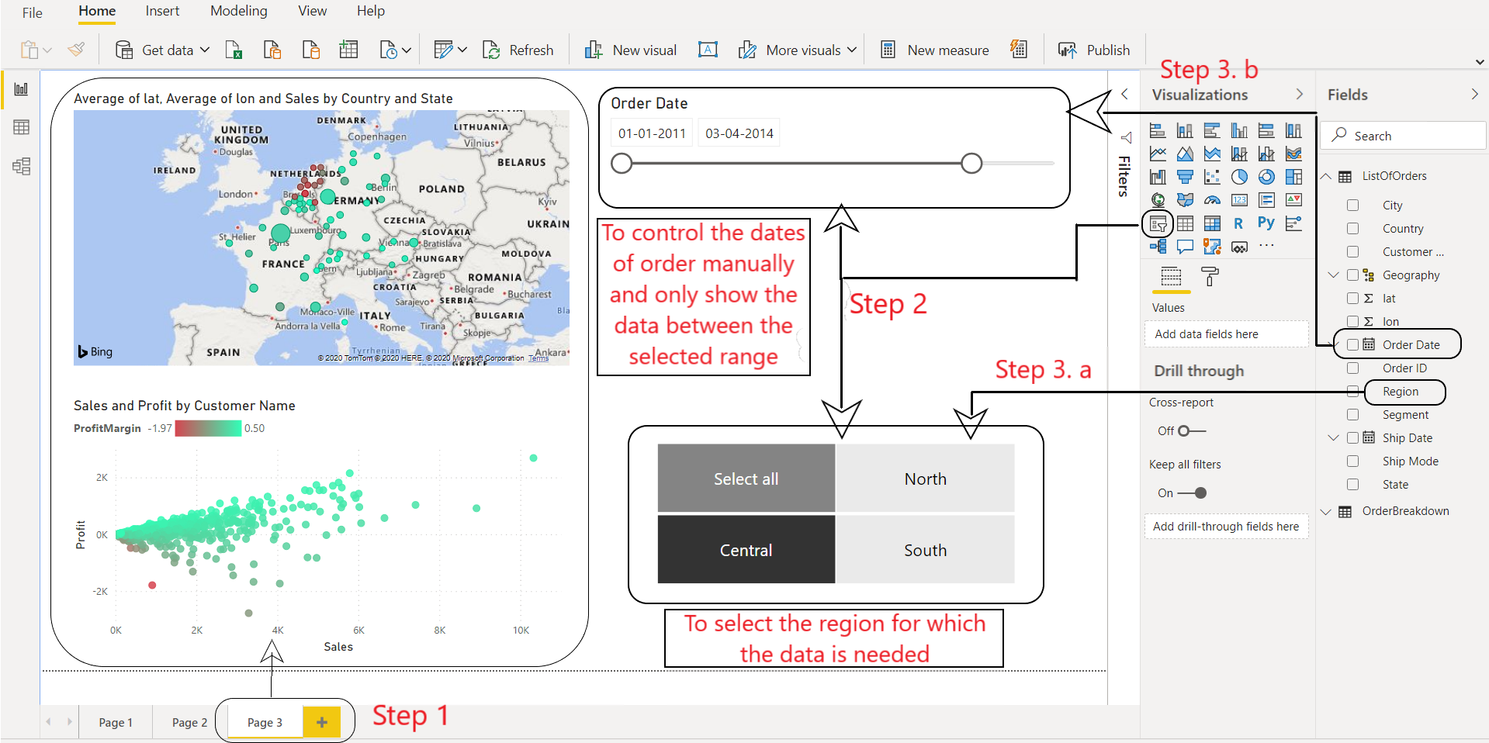Click the SQL Server data source icon
Screen dimensions: 1489x743
pyautogui.click(x=310, y=50)
